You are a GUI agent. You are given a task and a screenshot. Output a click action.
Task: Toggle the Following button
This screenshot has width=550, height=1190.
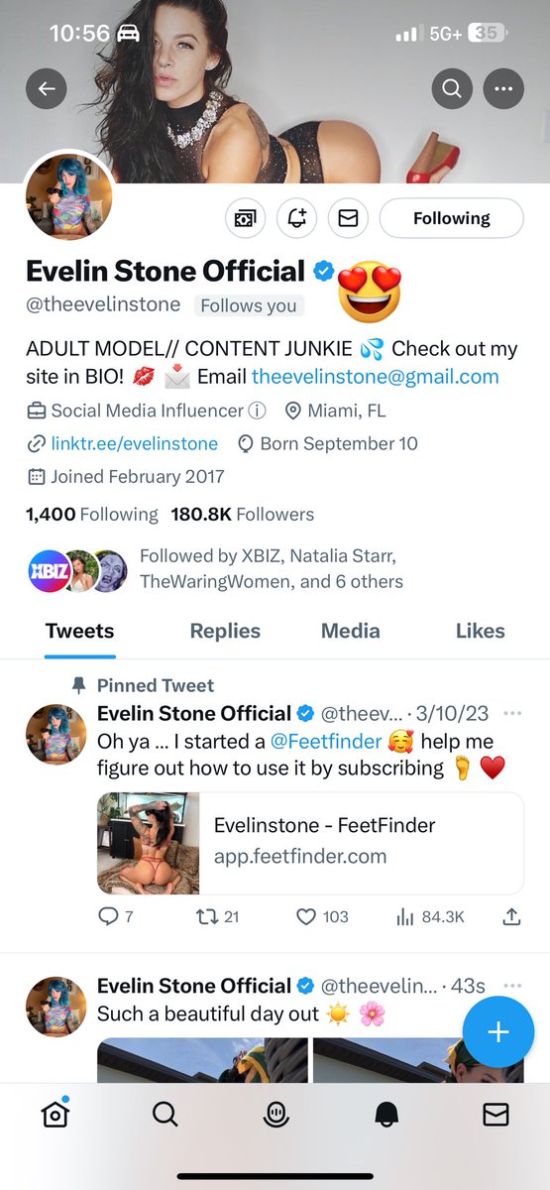452,218
